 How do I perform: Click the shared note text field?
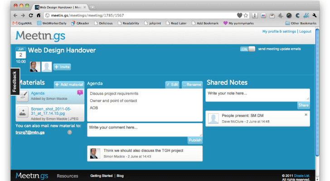257,95
